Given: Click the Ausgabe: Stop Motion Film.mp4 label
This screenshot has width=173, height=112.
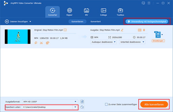Looking at the screenshot, I should point(105,30).
